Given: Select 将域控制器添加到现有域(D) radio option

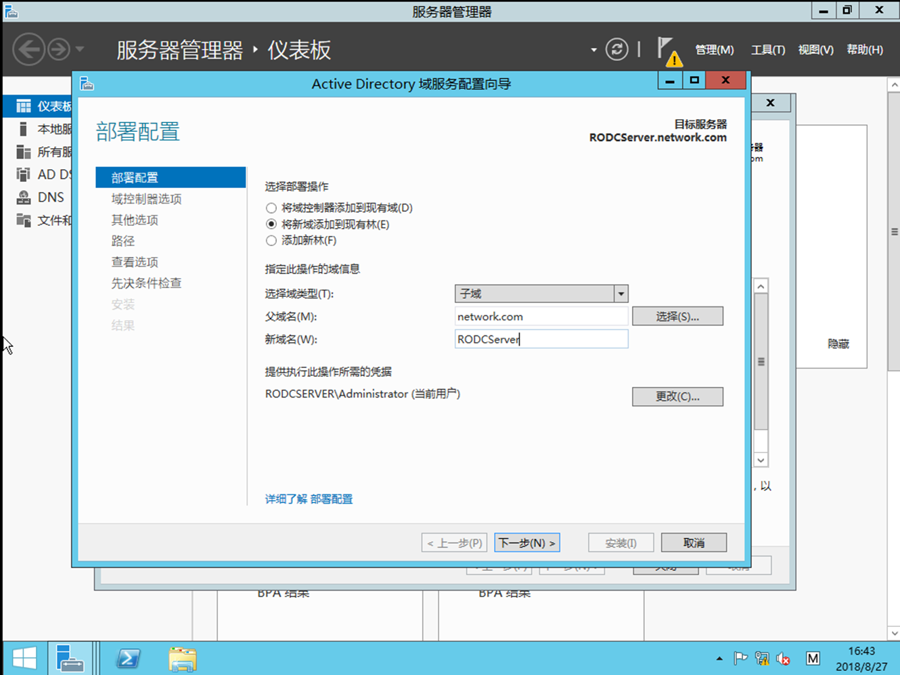Looking at the screenshot, I should pyautogui.click(x=271, y=208).
